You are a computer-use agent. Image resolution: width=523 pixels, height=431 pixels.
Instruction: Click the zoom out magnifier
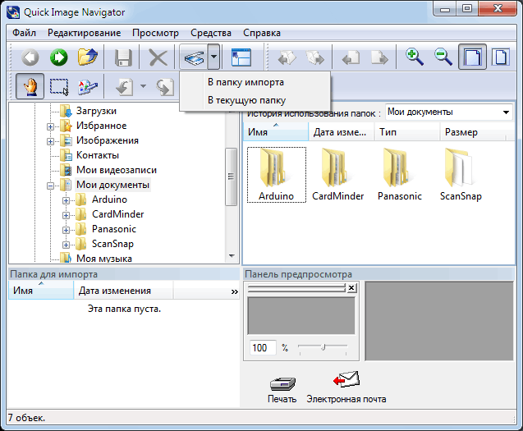click(443, 57)
